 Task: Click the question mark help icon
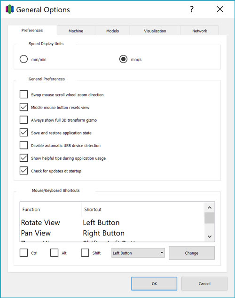click(x=192, y=9)
